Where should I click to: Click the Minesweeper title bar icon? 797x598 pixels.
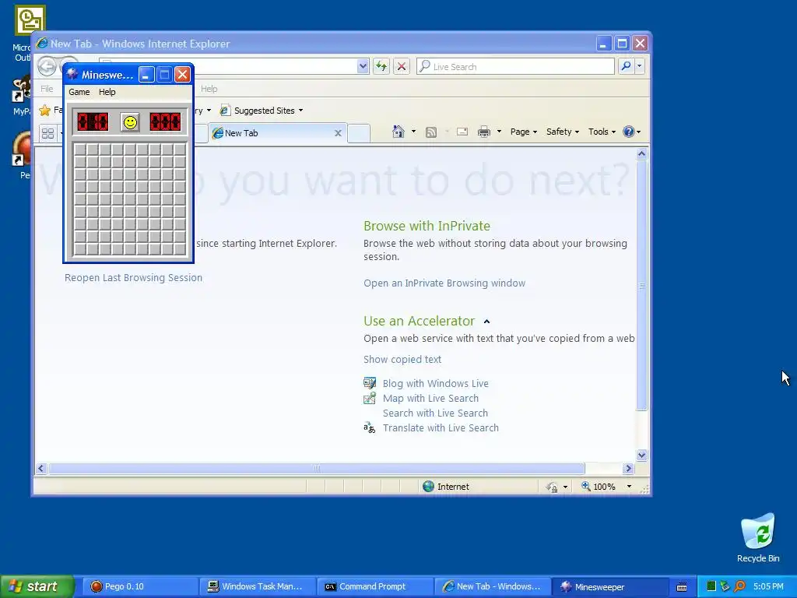72,75
